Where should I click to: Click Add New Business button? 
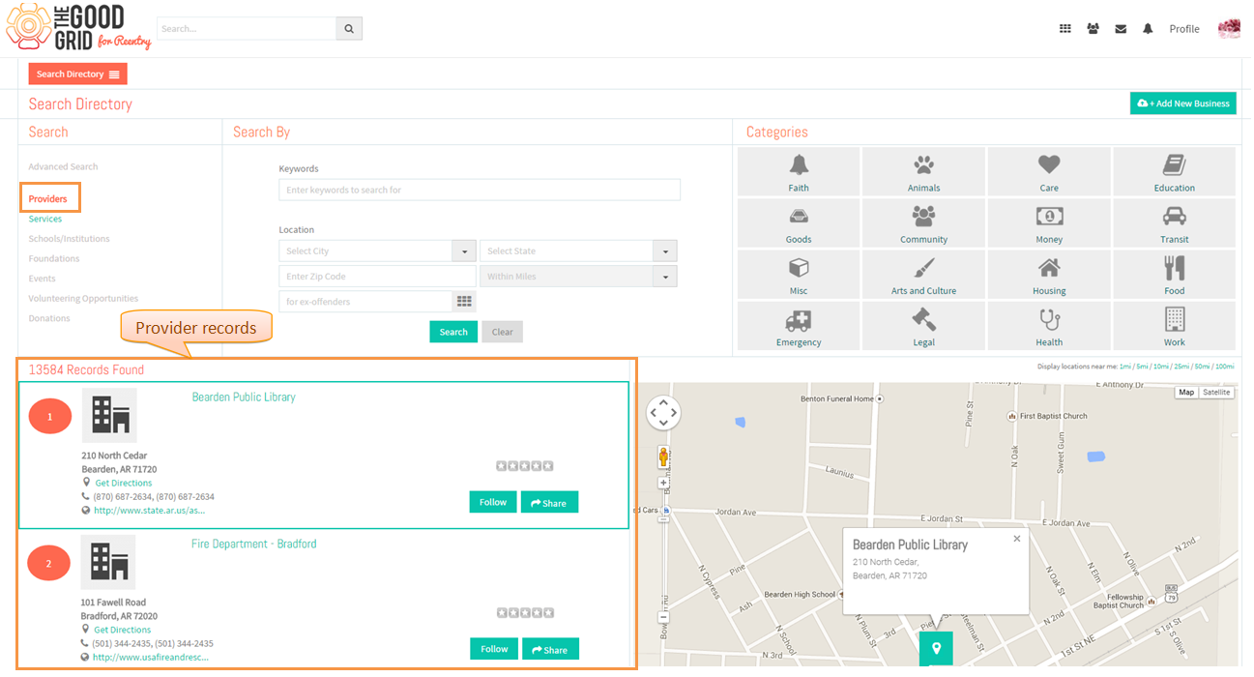(x=1183, y=103)
